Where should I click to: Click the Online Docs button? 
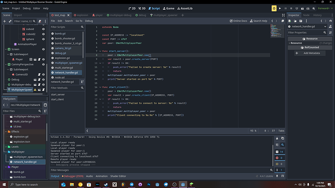coord(238,21)
